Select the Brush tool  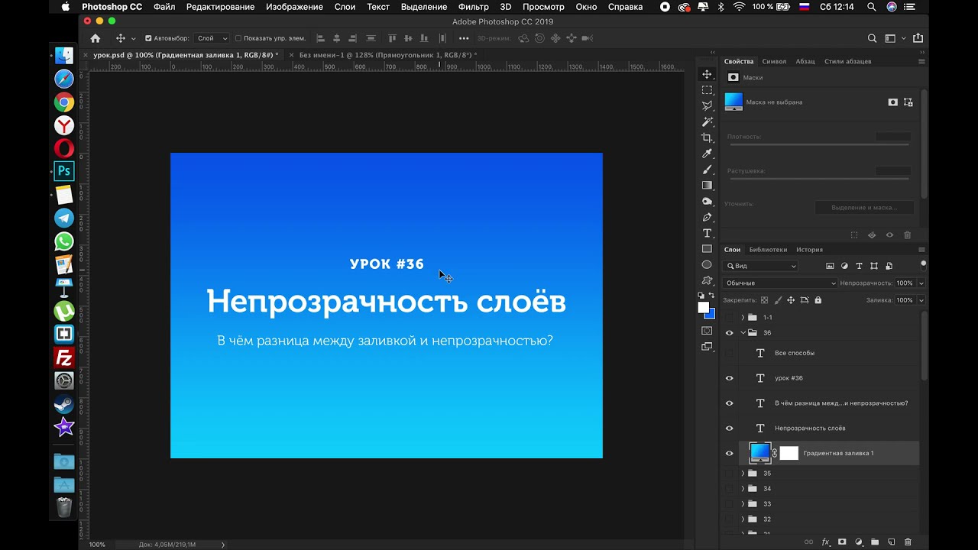click(707, 170)
